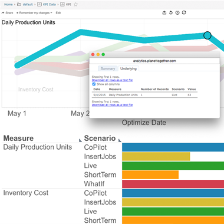Select Daily Production Units label in table
This screenshot has width=224, height=224.
pyautogui.click(x=38, y=147)
